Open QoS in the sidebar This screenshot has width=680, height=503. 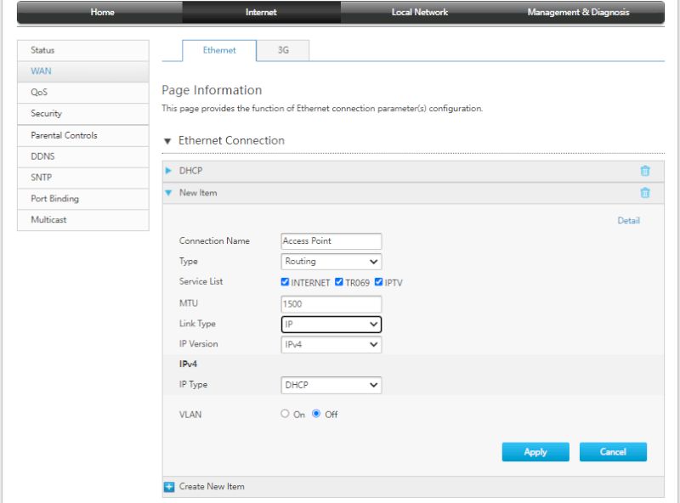pos(82,93)
